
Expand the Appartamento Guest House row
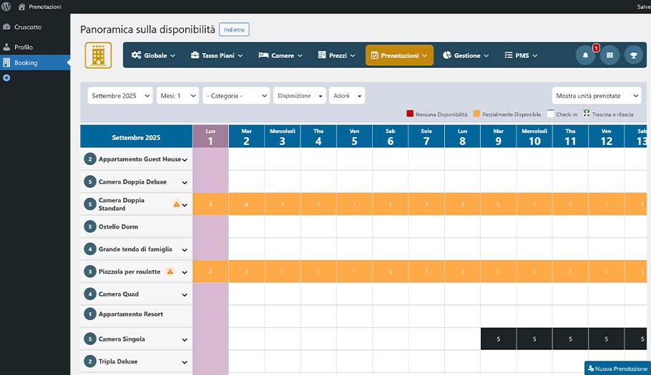(x=185, y=160)
